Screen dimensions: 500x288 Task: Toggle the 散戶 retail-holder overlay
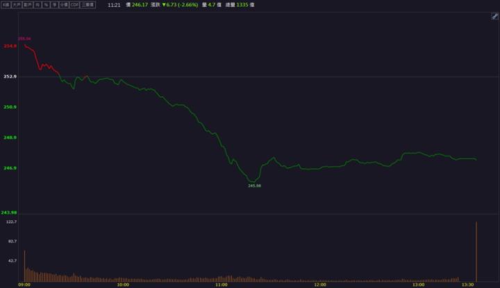tap(28, 4)
